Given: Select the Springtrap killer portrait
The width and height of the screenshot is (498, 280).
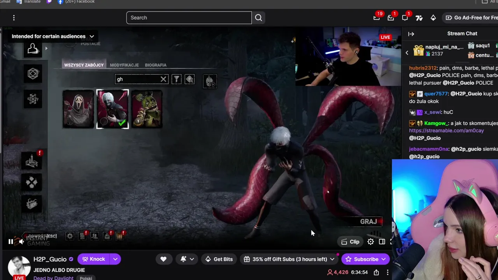Looking at the screenshot, I should 147,109.
